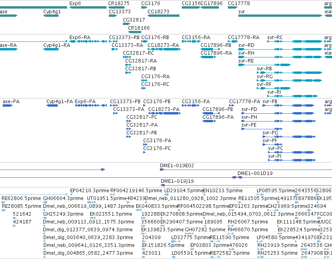Click the CG13373-PB protein label
The image size is (332, 259).
click(125, 102)
